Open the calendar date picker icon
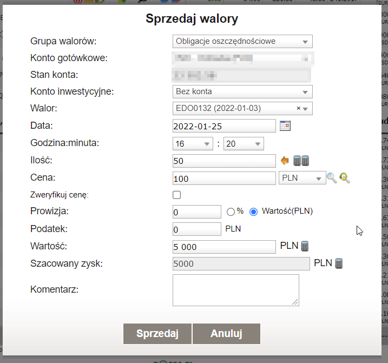Viewport: 388px width, 363px height. pos(285,126)
